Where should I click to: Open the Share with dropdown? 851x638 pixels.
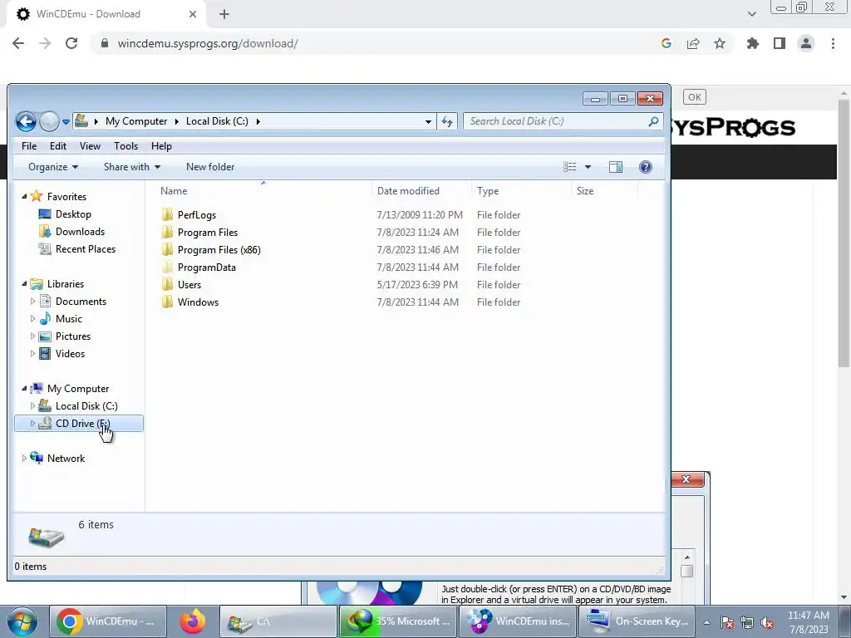click(132, 167)
